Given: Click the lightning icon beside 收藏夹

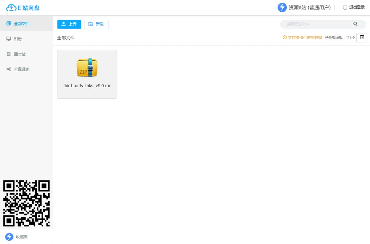Looking at the screenshot, I should 9,237.
